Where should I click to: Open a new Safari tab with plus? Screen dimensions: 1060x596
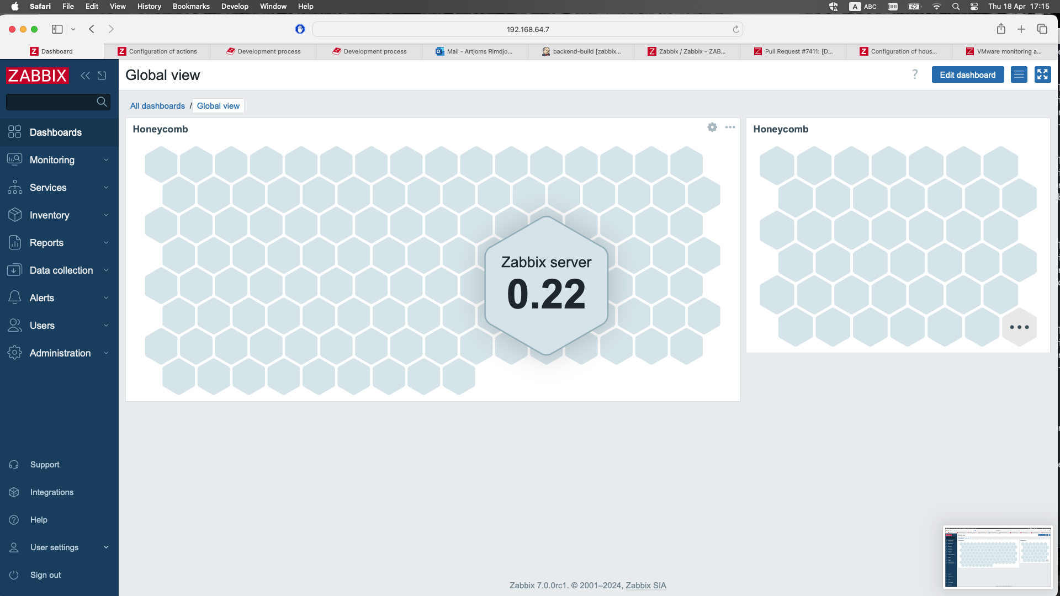pos(1021,29)
